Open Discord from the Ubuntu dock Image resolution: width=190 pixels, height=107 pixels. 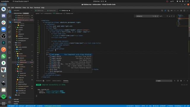click(4, 16)
